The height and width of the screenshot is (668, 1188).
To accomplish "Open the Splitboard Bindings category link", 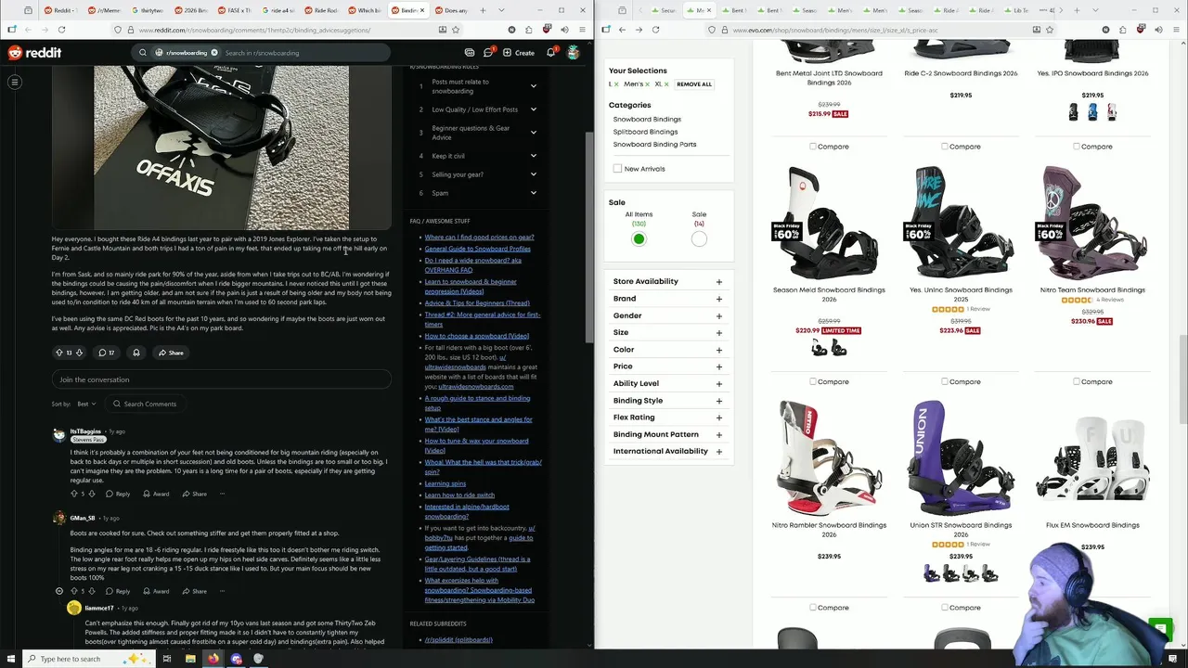I will 645,132.
